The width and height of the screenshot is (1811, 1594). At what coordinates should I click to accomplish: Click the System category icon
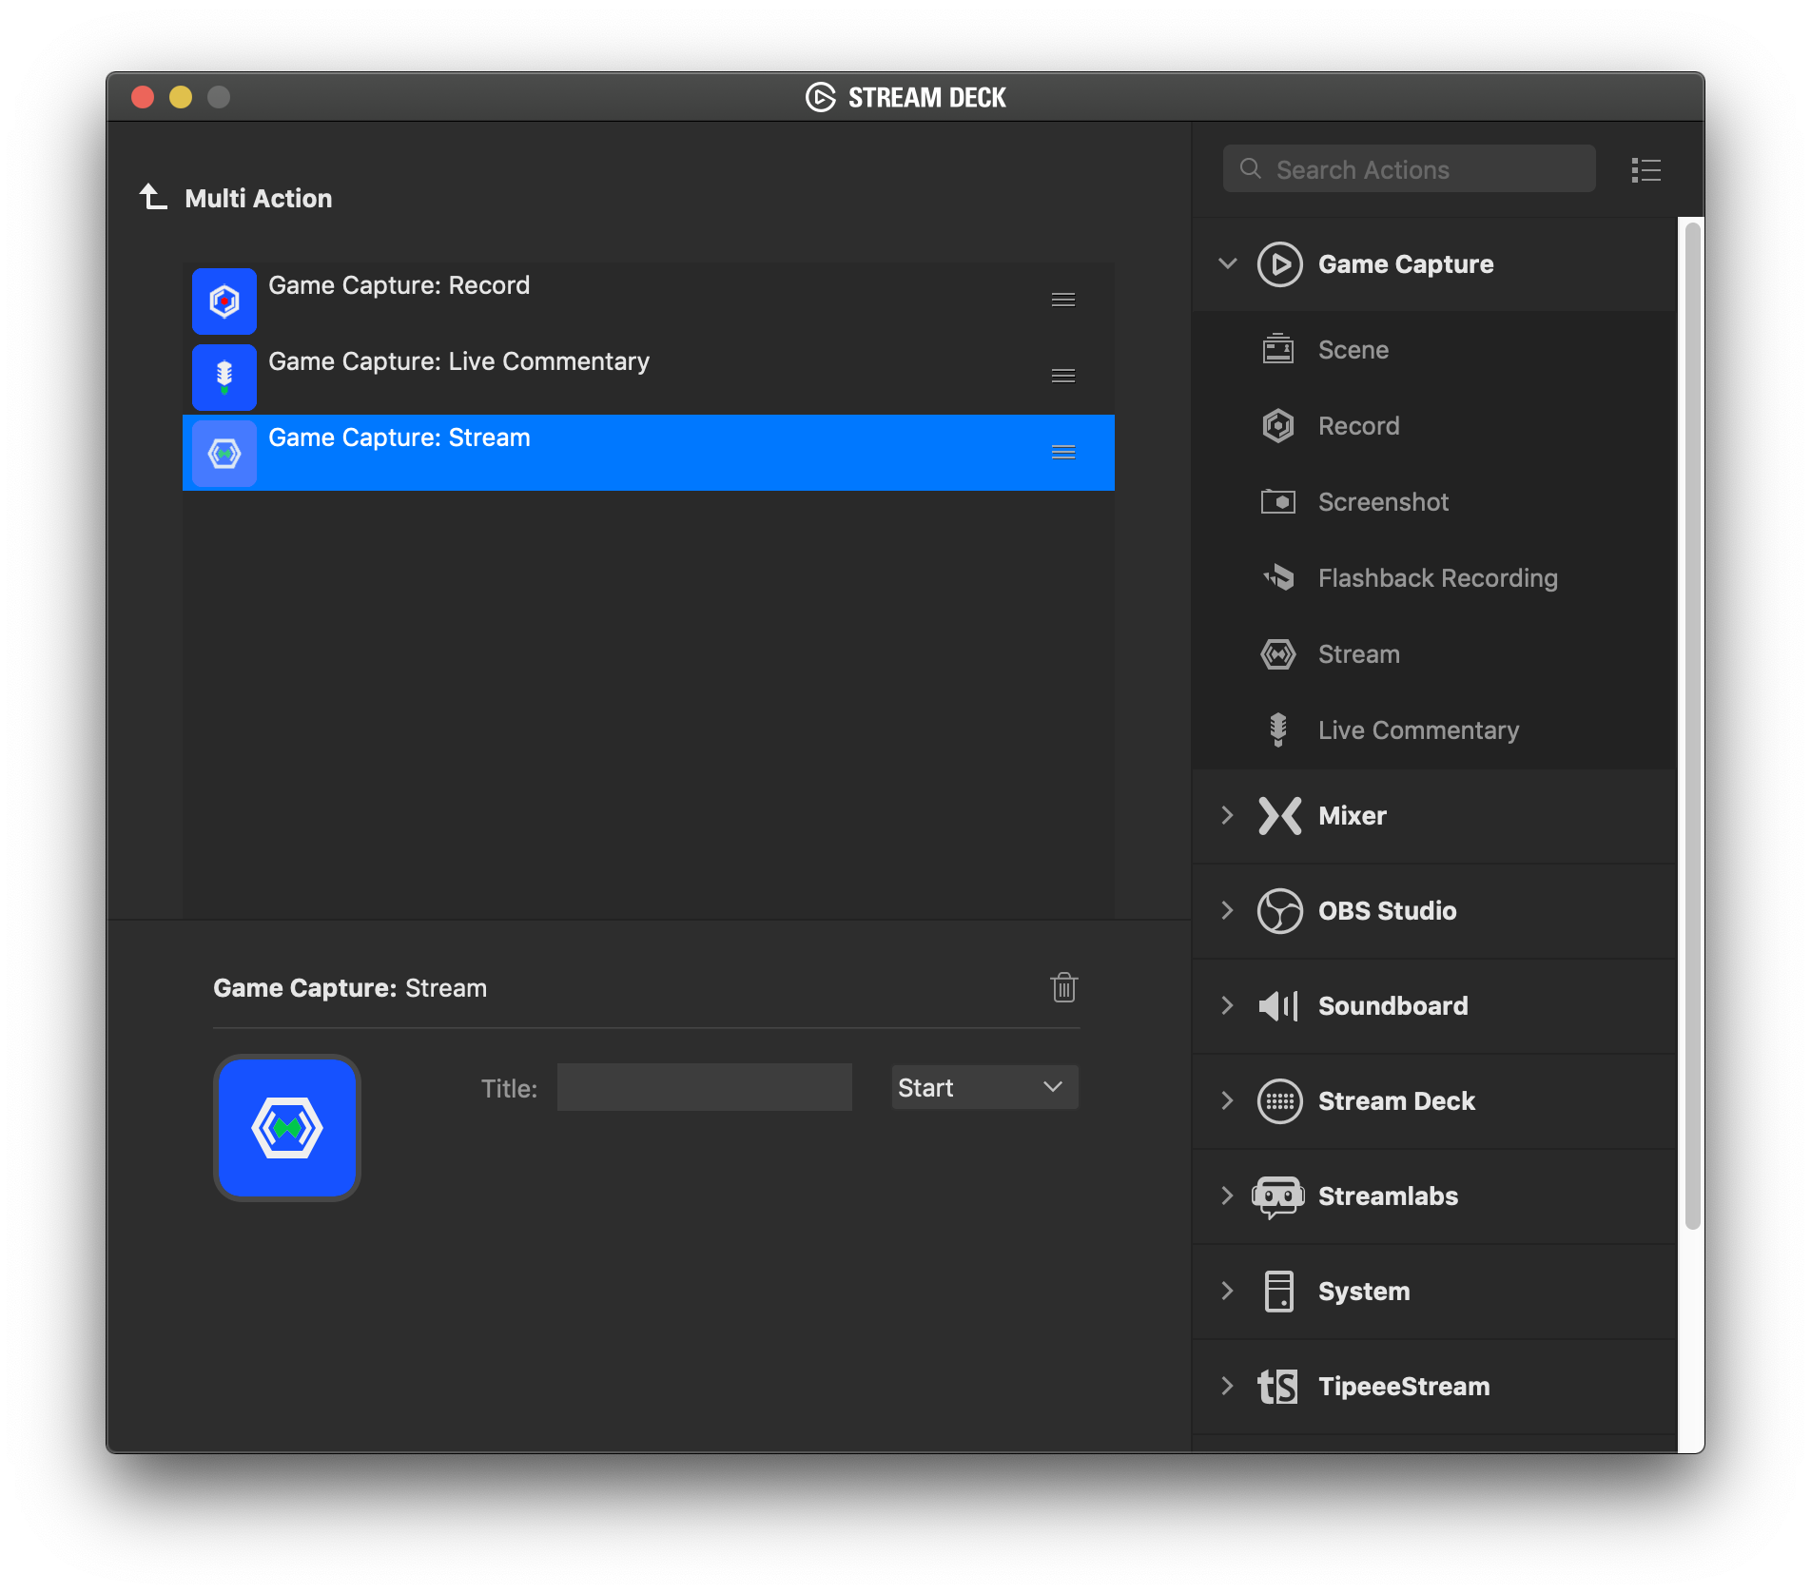tap(1279, 1291)
